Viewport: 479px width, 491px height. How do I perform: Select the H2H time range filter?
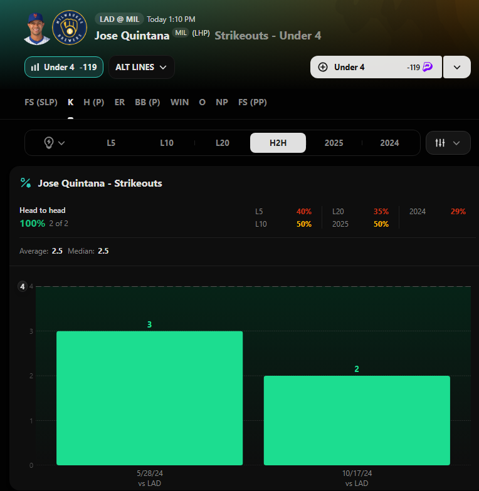pyautogui.click(x=278, y=143)
